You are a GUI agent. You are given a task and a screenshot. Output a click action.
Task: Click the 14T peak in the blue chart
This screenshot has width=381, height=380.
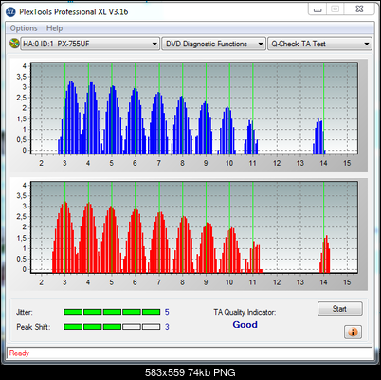(x=319, y=136)
